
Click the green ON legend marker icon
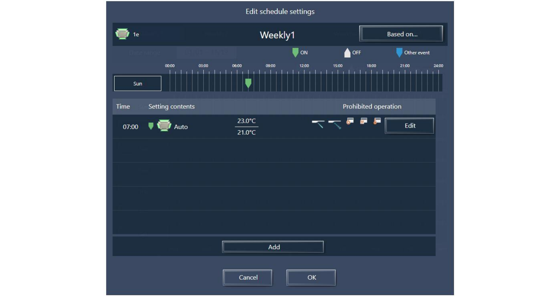[x=295, y=53]
